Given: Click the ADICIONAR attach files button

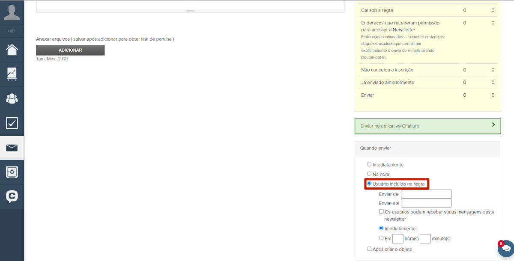Looking at the screenshot, I should pyautogui.click(x=70, y=50).
